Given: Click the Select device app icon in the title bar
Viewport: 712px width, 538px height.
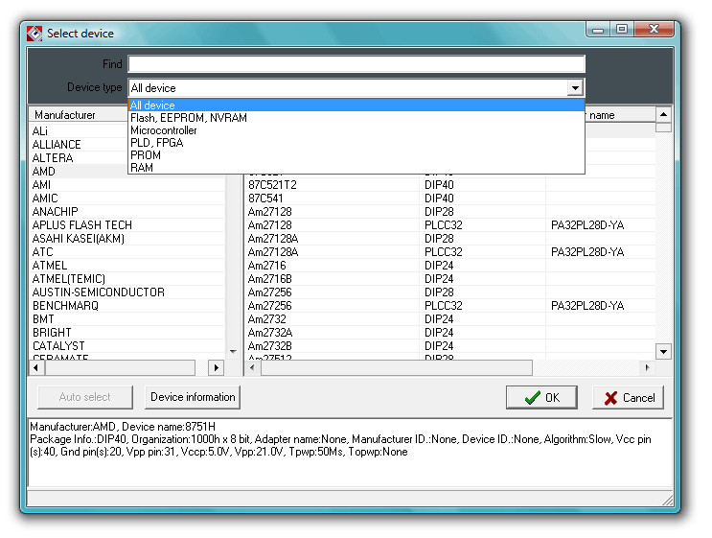Looking at the screenshot, I should (x=34, y=34).
